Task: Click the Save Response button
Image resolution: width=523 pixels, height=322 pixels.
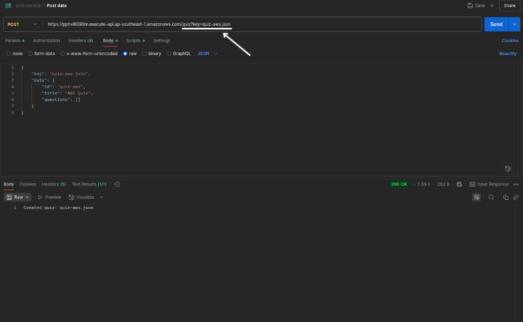Action: tap(489, 184)
